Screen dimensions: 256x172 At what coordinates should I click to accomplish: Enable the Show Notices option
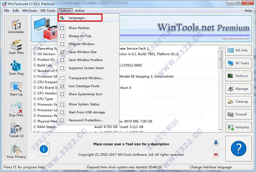(x=62, y=28)
